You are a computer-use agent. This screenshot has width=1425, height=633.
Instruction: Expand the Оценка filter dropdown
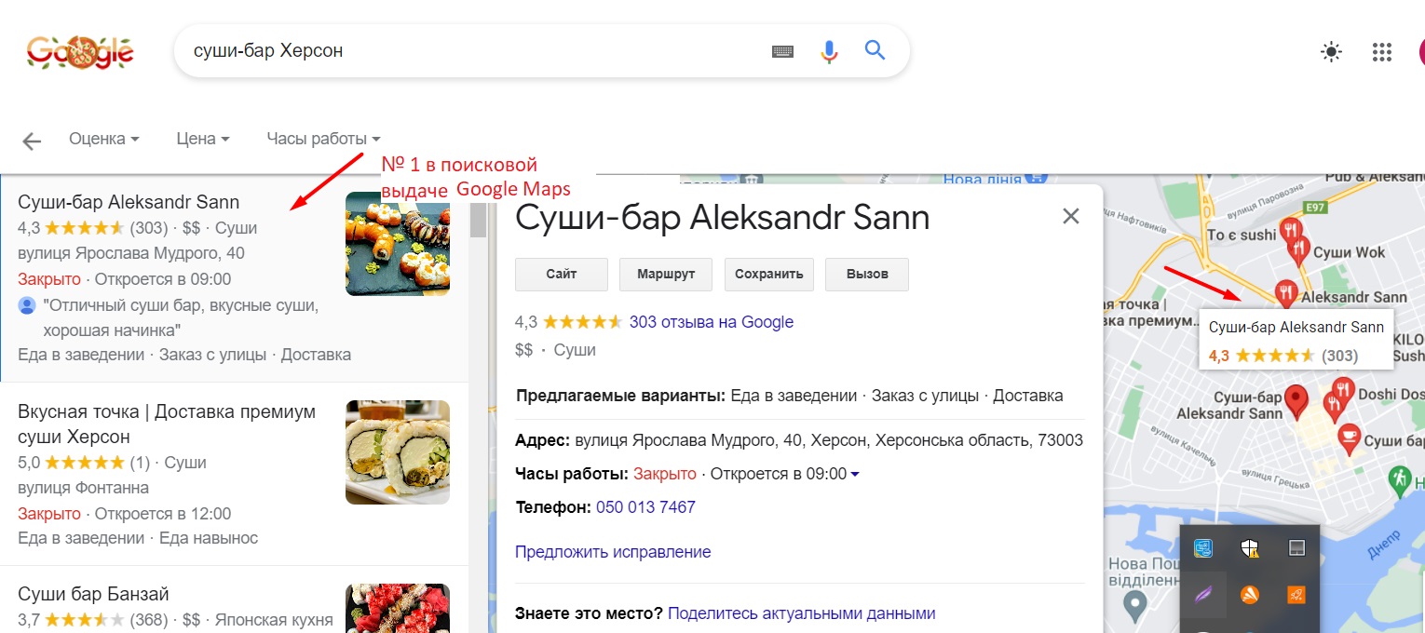(104, 139)
